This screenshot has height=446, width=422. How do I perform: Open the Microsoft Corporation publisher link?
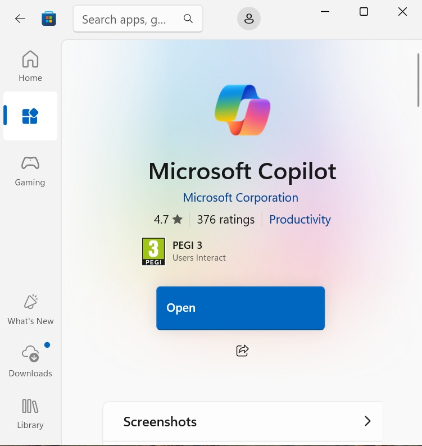tap(241, 197)
